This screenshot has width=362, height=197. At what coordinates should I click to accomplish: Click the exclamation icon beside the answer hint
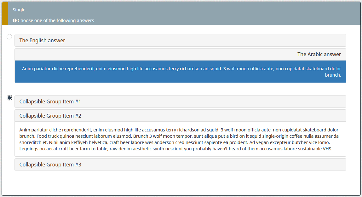click(x=14, y=20)
